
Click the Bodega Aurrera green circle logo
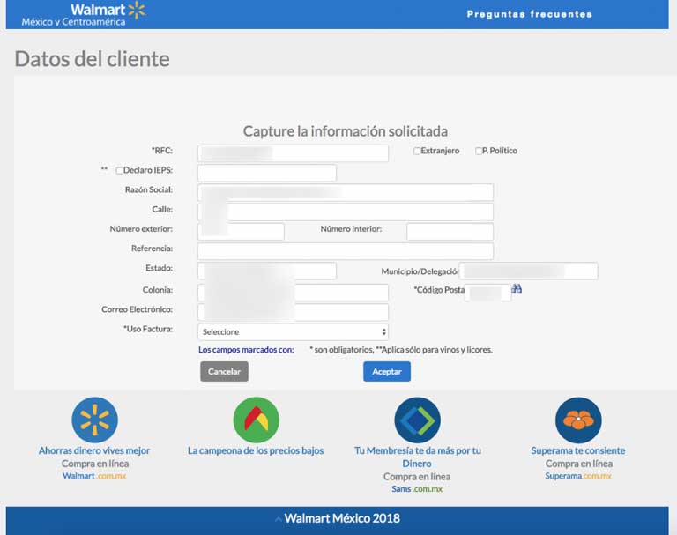coord(256,420)
